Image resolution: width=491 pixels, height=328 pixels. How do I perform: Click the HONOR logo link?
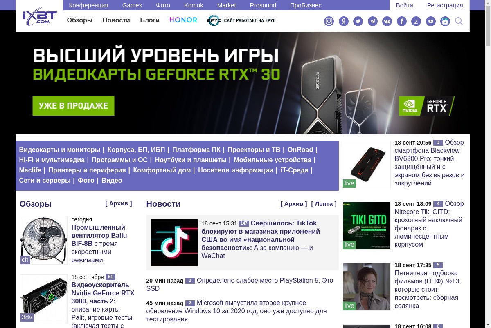(x=183, y=20)
